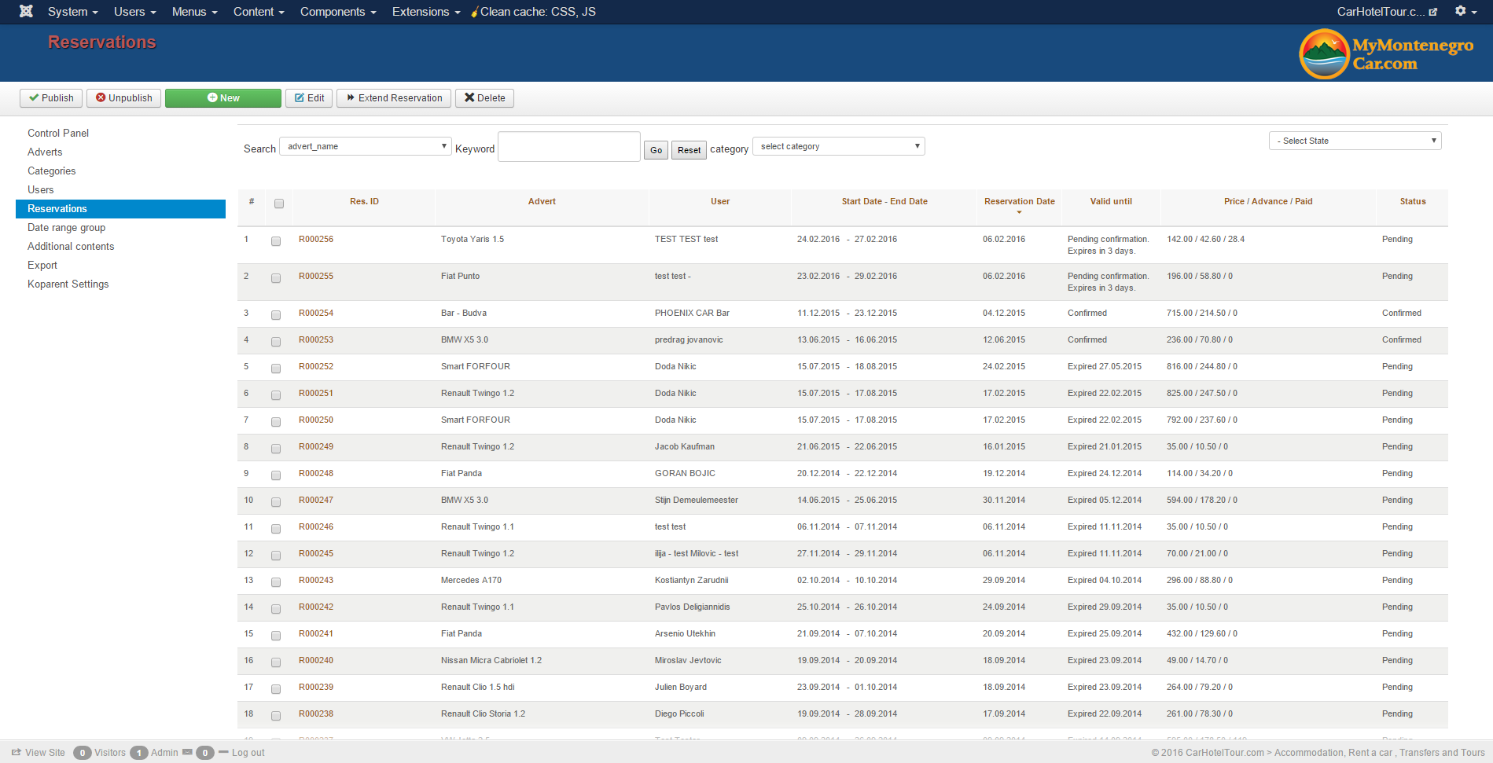Create a new reservation
1493x763 pixels.
click(x=223, y=98)
